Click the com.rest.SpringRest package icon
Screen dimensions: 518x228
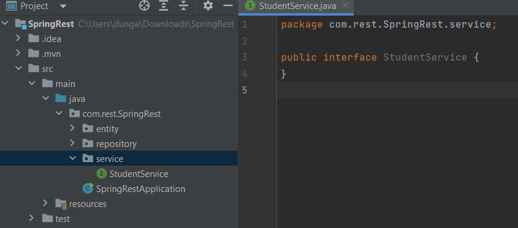[75, 113]
